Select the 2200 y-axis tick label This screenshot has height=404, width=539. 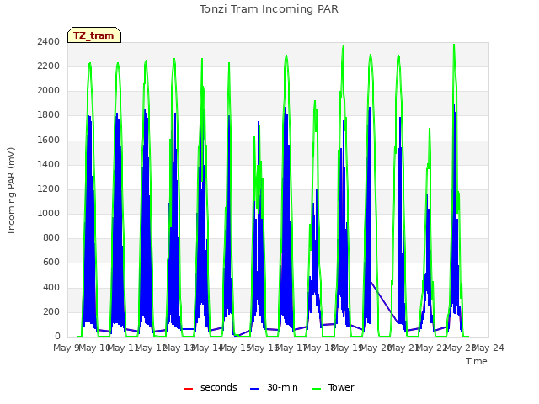[49, 66]
